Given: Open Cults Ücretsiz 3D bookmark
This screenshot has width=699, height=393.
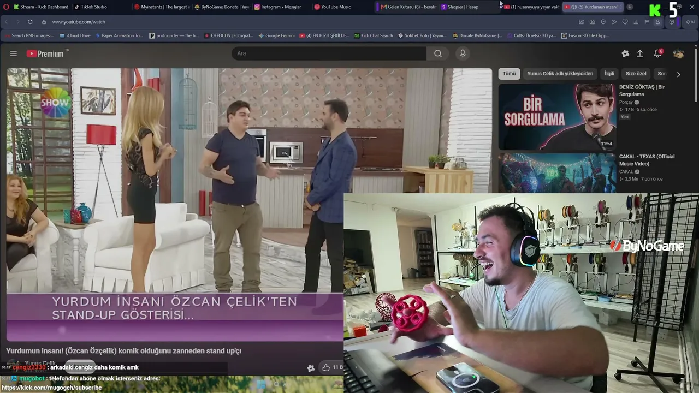Looking at the screenshot, I should click(532, 35).
